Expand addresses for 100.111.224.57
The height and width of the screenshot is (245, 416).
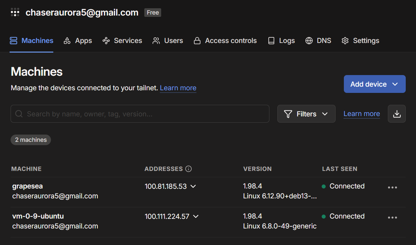point(196,217)
